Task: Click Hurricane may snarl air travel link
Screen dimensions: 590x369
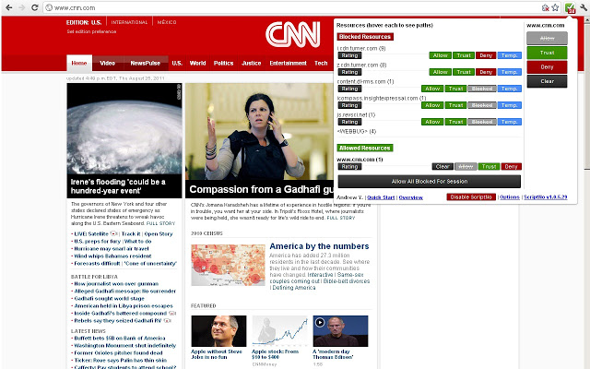Action: pyautogui.click(x=112, y=249)
